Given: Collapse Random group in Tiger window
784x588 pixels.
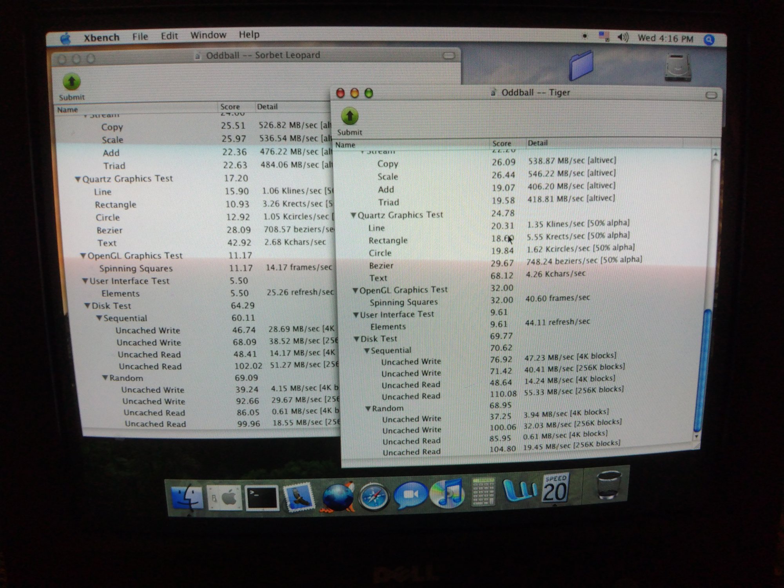Looking at the screenshot, I should [x=368, y=408].
